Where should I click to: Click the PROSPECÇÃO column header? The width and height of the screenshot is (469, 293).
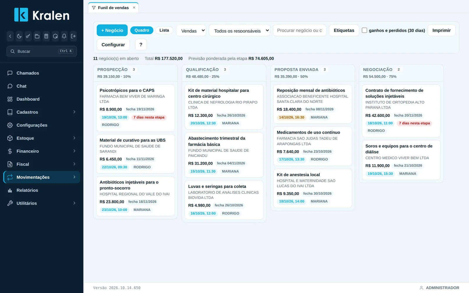[x=135, y=73]
